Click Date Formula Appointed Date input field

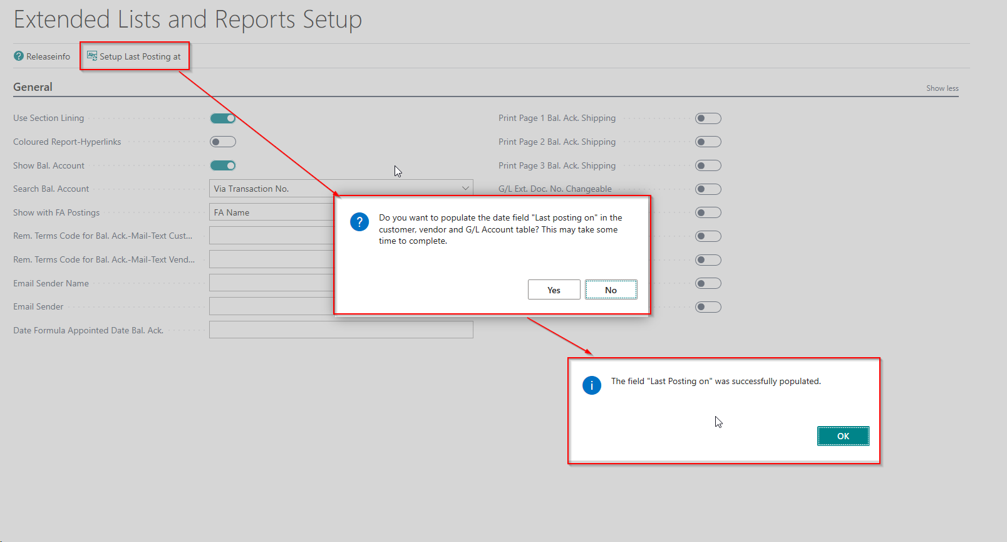click(341, 330)
